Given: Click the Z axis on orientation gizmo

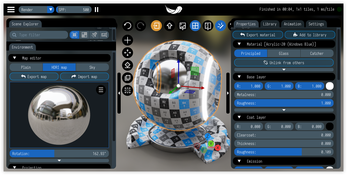Looking at the screenshot, I should 208,136.
